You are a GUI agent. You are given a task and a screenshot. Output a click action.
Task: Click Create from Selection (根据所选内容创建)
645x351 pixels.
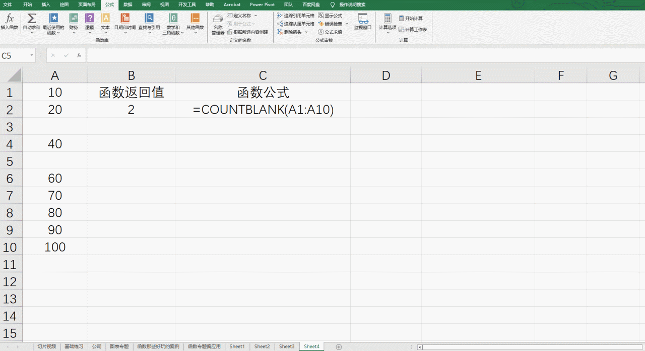tap(247, 32)
